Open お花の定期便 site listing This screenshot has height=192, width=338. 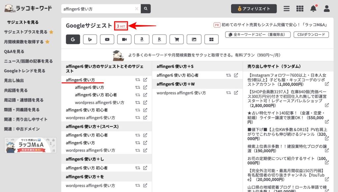click(287, 161)
